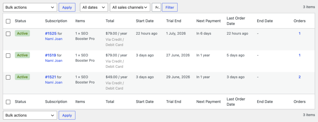Image resolution: width=318 pixels, height=122 pixels.
Task: Open the orders count link for #1519
Action: tap(300, 55)
